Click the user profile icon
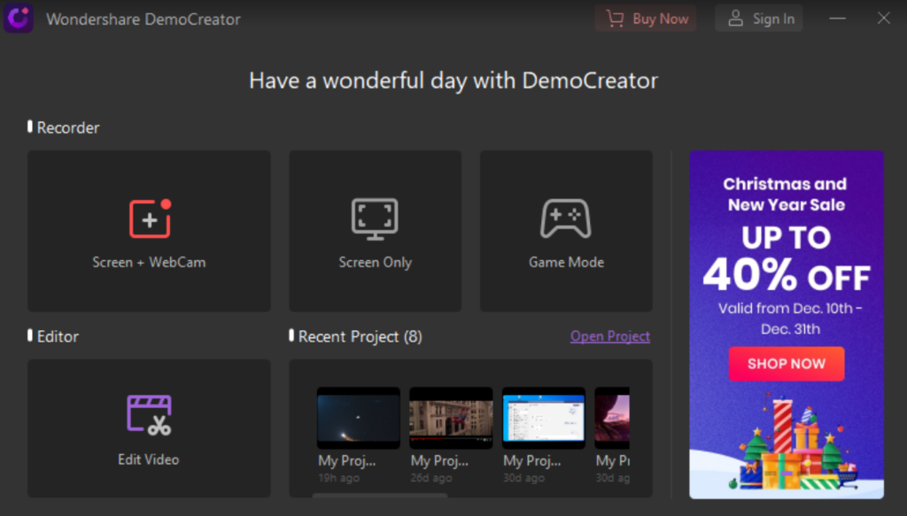Viewport: 907px width, 516px height. point(735,19)
